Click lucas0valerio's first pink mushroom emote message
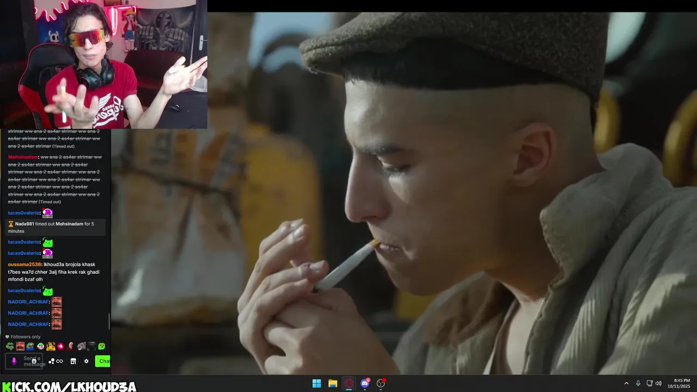 48,213
